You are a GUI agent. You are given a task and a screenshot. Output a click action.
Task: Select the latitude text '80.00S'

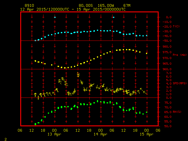(86, 6)
